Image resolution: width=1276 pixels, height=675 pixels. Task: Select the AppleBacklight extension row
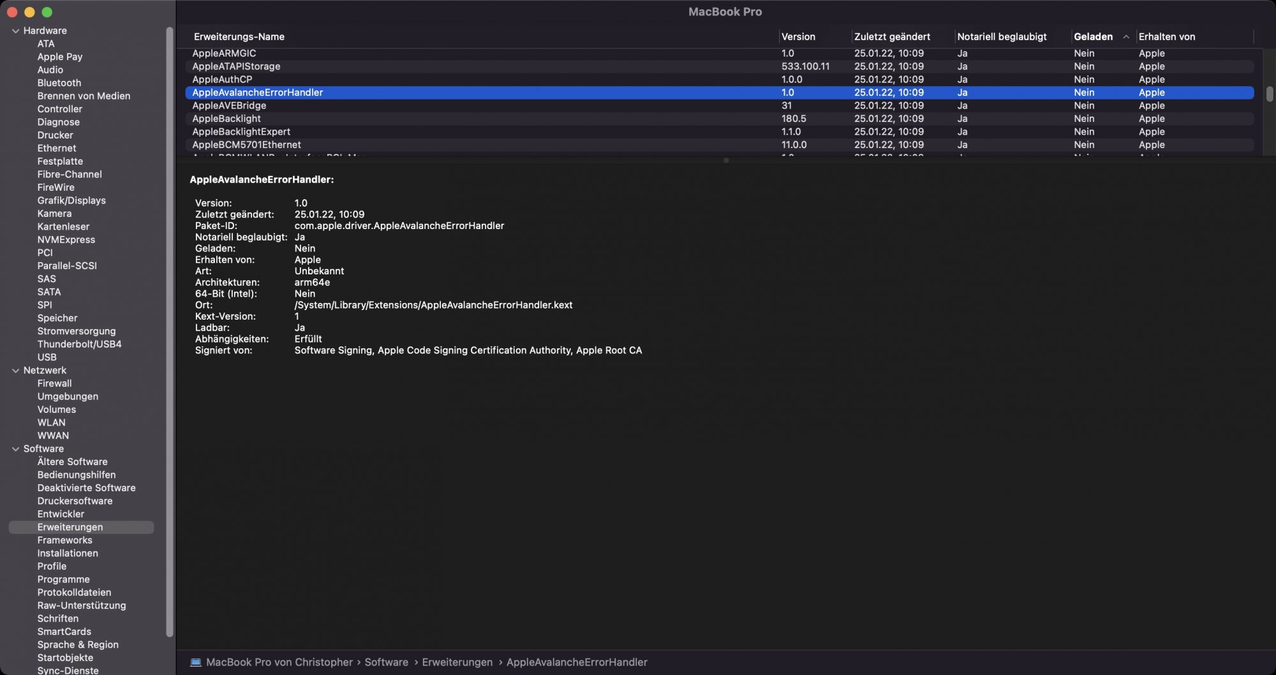point(719,119)
